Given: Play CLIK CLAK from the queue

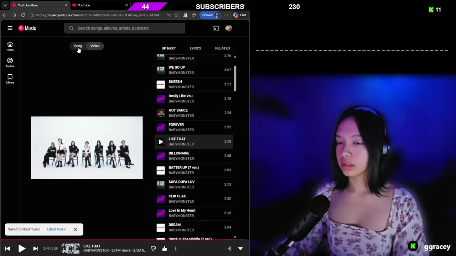Looking at the screenshot, I should pos(194,199).
